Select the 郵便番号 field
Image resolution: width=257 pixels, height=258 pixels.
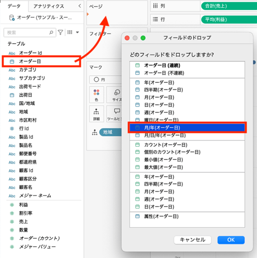pyautogui.click(x=28, y=154)
